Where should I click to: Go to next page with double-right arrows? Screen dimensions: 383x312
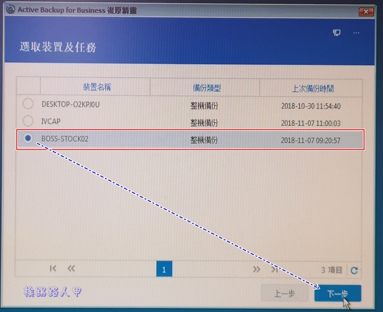pyautogui.click(x=257, y=269)
